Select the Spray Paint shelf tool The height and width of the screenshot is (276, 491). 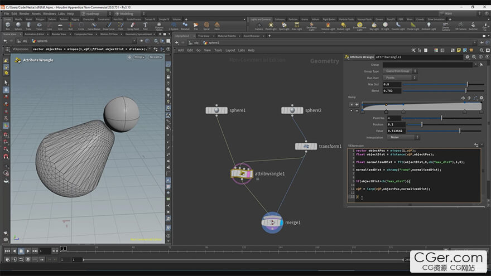click(133, 26)
